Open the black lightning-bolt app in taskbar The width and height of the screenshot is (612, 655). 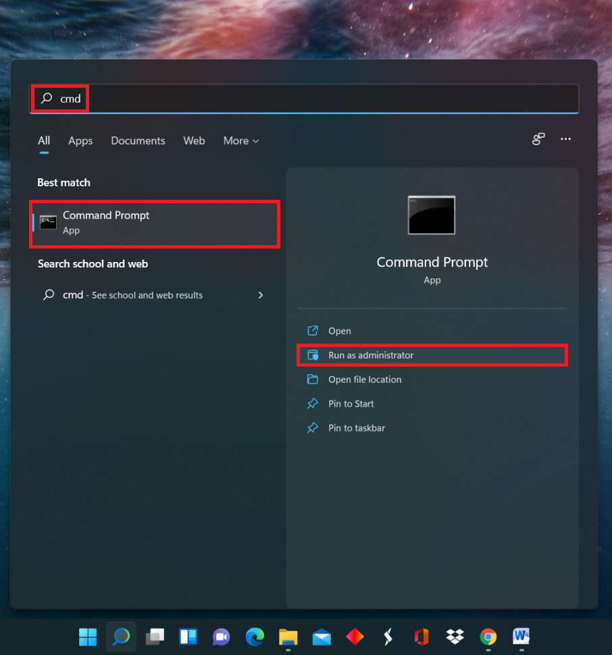tap(388, 637)
